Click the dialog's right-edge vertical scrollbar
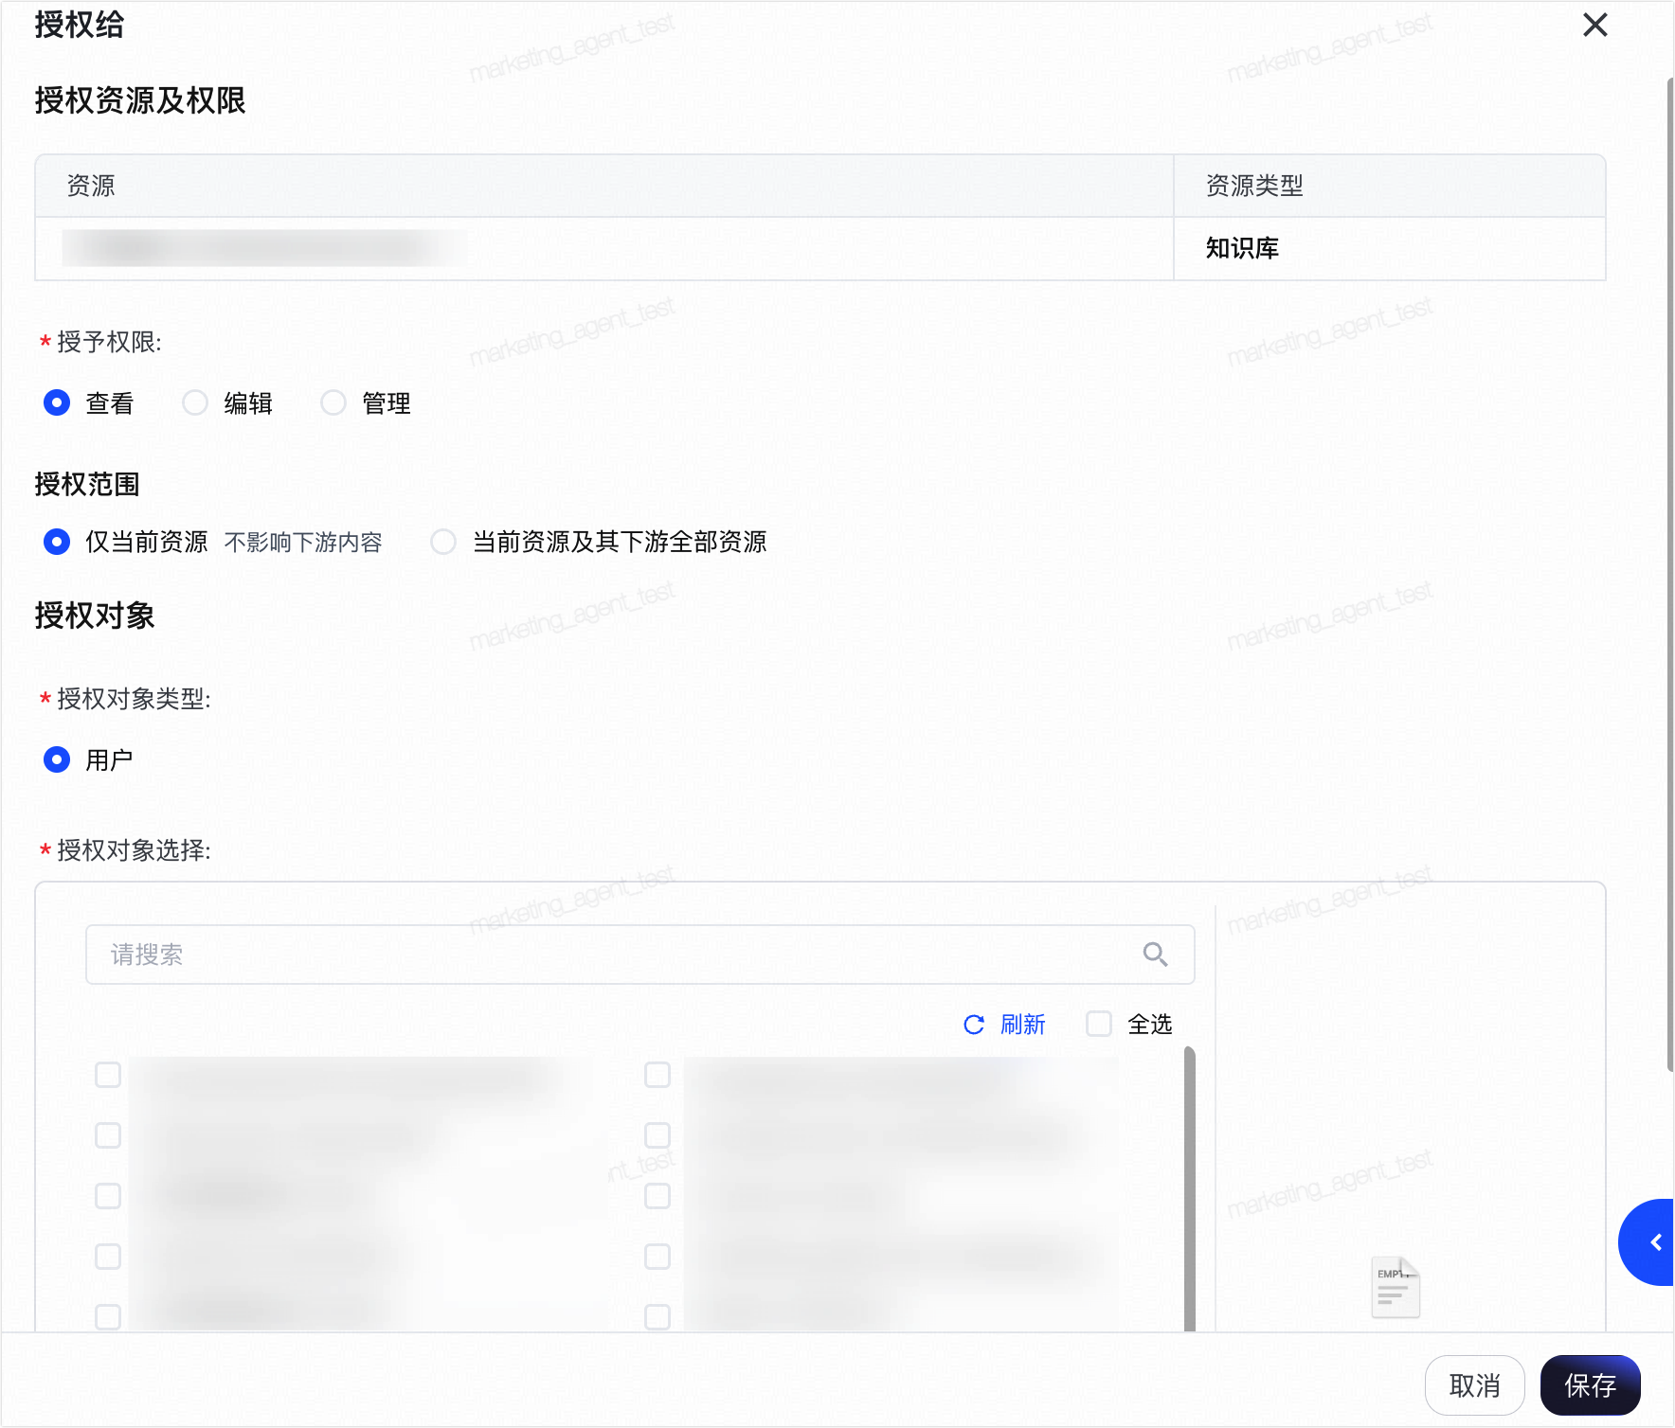 tap(1670, 575)
